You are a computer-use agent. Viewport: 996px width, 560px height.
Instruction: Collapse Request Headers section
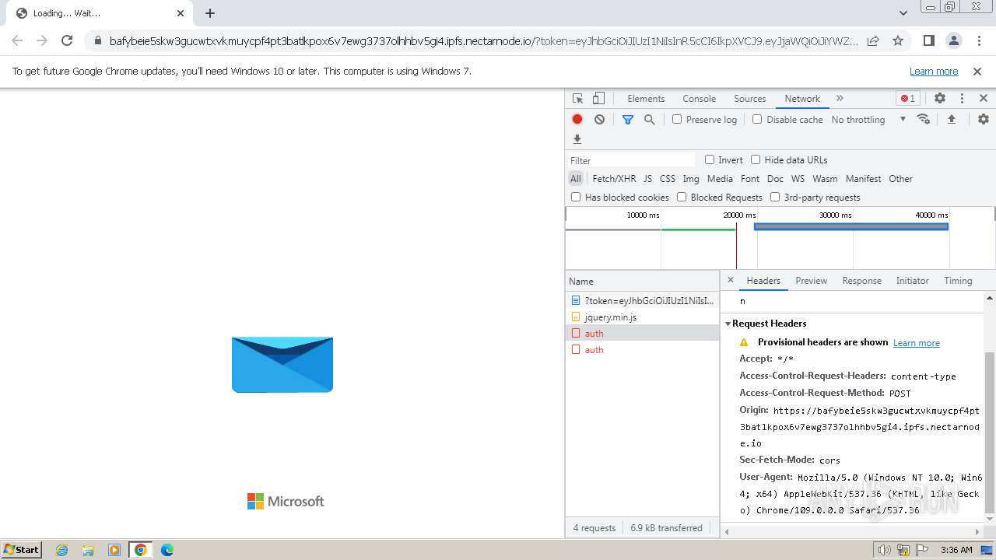coord(728,324)
